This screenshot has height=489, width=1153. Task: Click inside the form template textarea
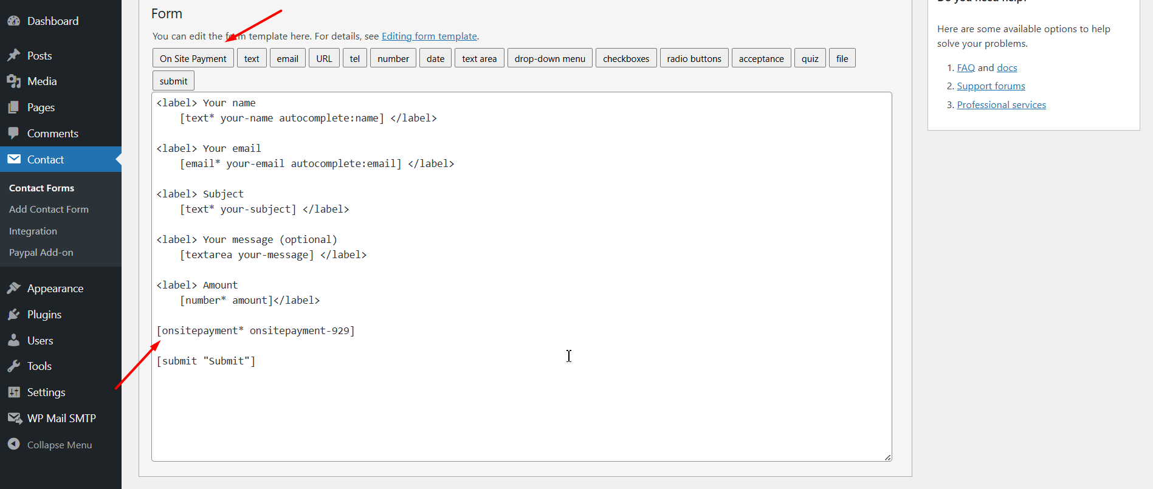[x=521, y=276]
